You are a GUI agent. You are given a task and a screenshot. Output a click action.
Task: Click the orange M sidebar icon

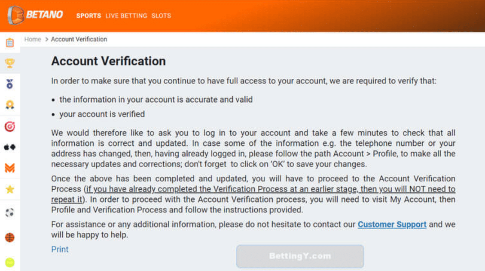(x=9, y=168)
